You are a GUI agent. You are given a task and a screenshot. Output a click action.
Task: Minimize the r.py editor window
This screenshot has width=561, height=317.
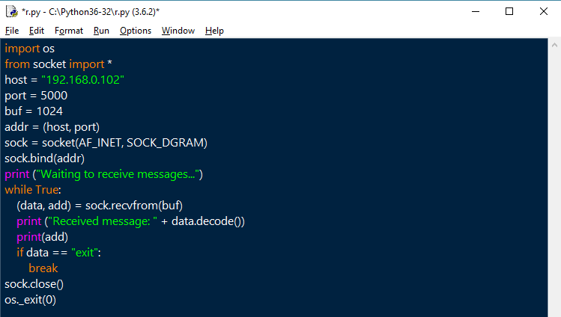tap(476, 11)
